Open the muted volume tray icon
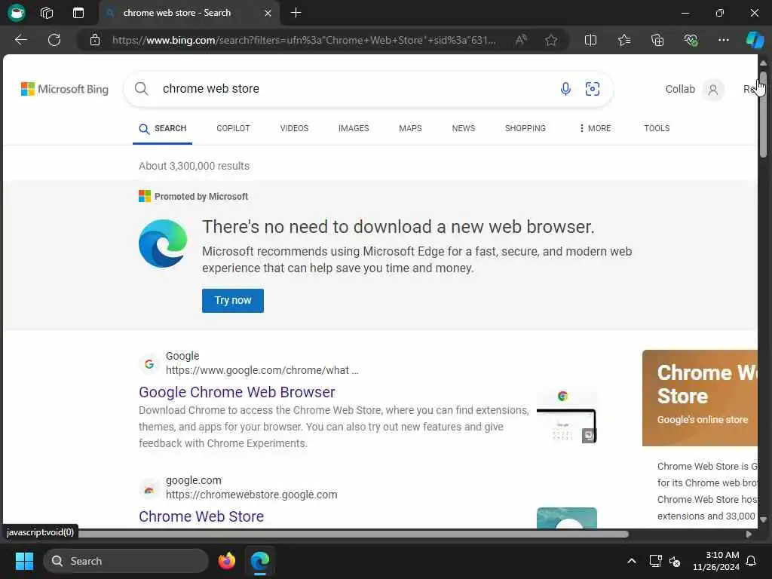This screenshot has width=772, height=579. [x=675, y=561]
